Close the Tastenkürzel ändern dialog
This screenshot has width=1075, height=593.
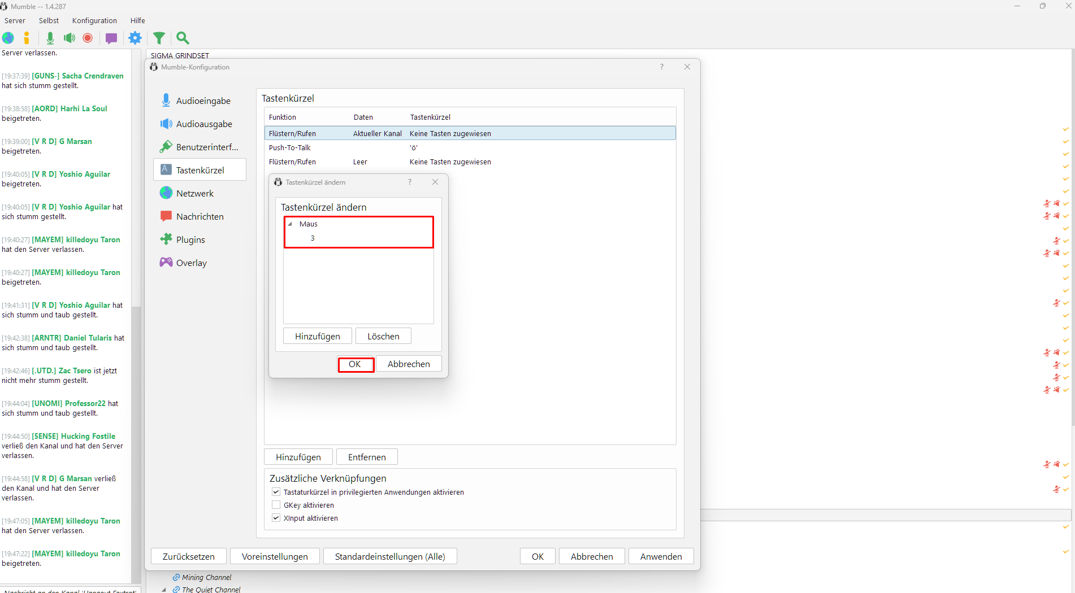pyautogui.click(x=435, y=182)
